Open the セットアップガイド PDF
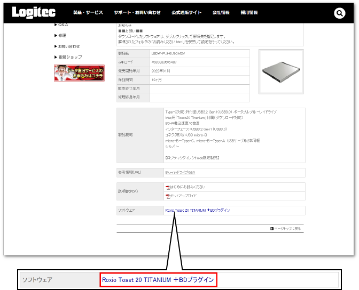The width and height of the screenshot is (359, 290). point(183,196)
